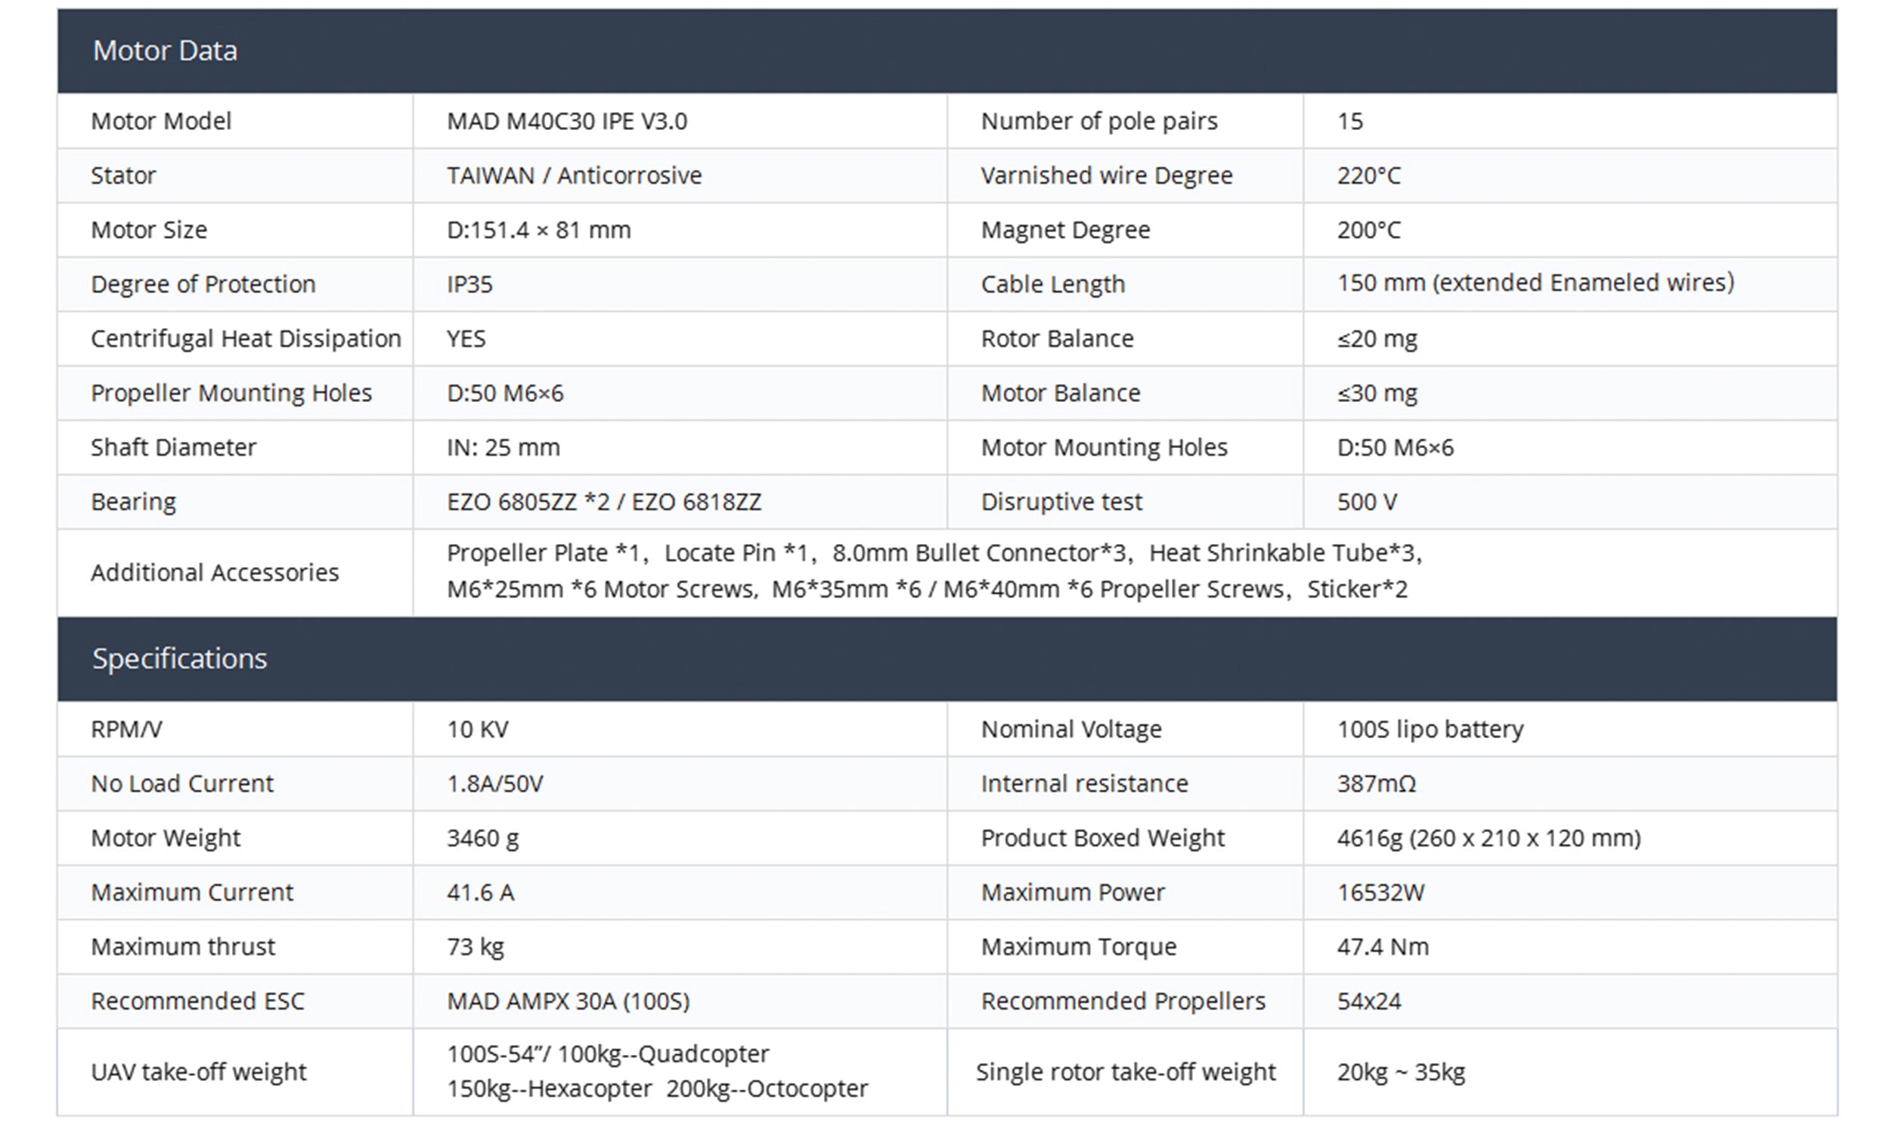
Task: Select the 'M6*25mm *6 Motor Screws' accessories line
Action: click(928, 589)
